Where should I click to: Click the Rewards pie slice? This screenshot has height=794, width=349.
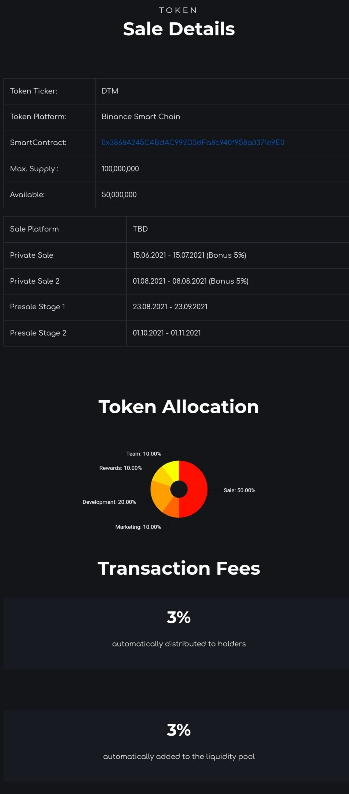(x=161, y=476)
